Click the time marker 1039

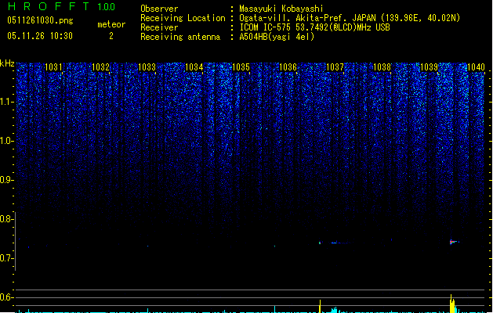coord(430,67)
